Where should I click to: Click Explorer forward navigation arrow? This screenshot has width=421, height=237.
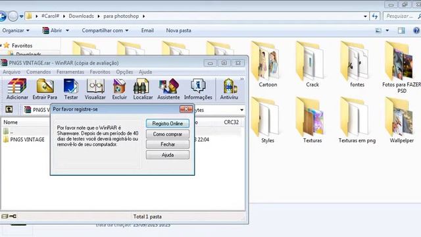click(x=12, y=16)
